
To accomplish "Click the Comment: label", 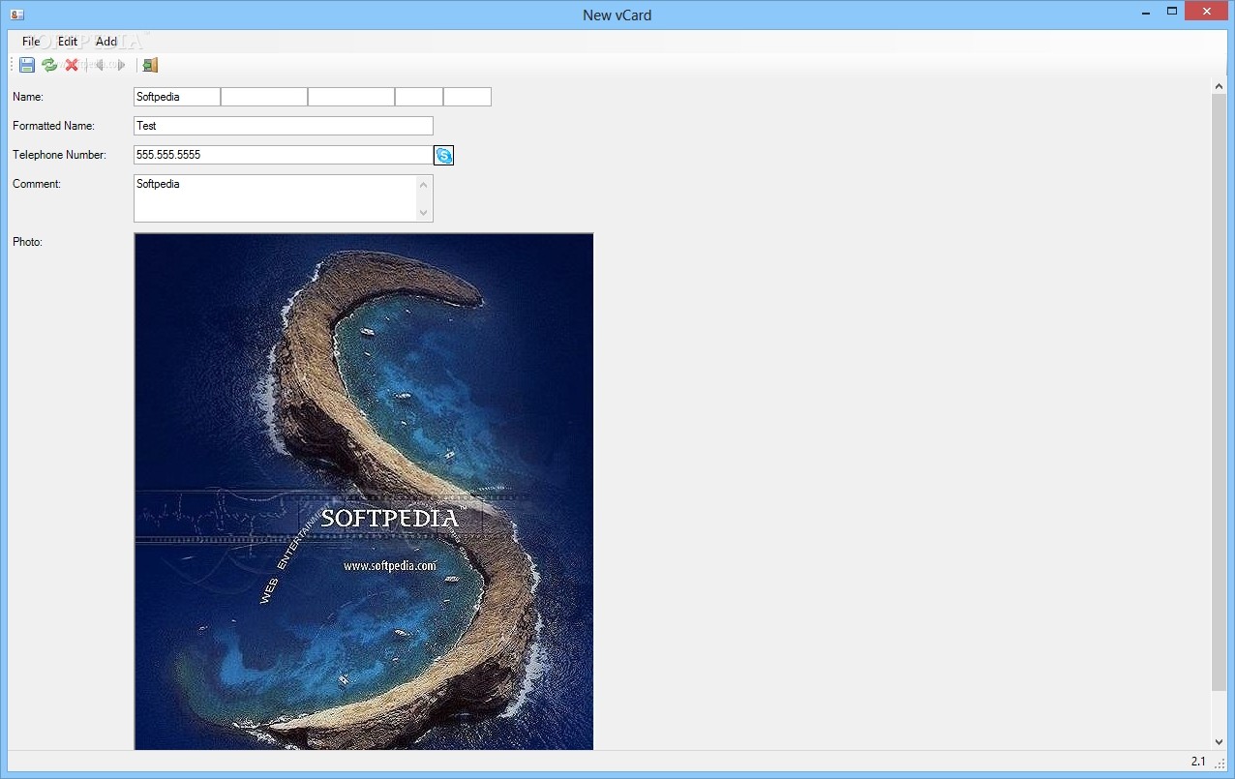I will coord(37,184).
